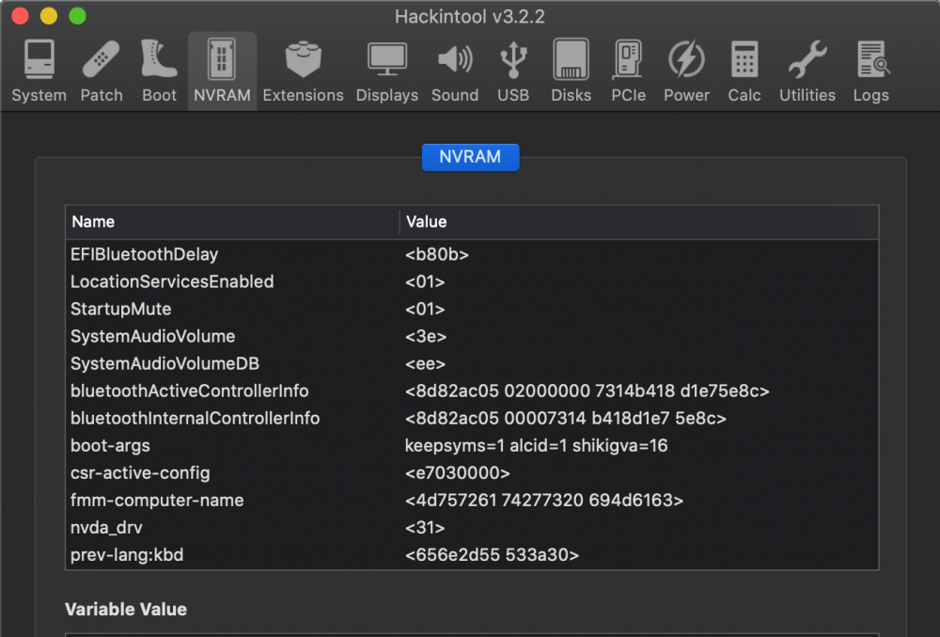Select bluetoothActiveControllerInfo row

[472, 391]
